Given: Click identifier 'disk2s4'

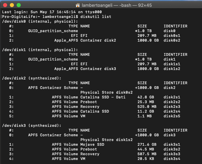Looking at the screenshot, I should click(172, 111).
